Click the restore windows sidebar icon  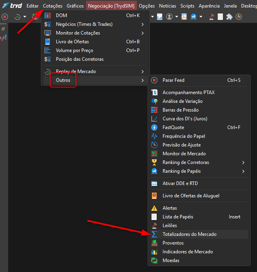tap(3, 29)
